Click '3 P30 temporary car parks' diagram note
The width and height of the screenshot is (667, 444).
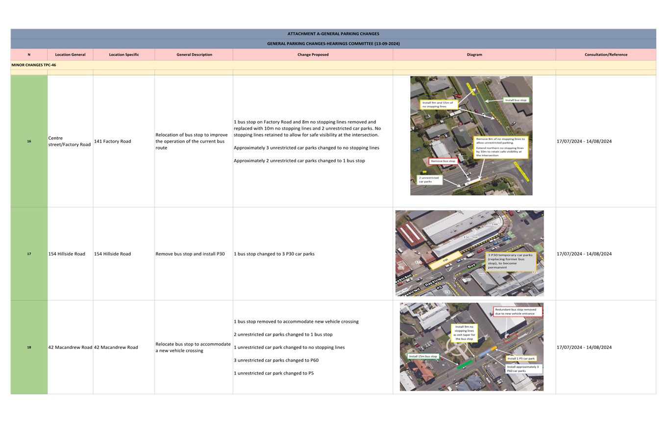coord(511,261)
